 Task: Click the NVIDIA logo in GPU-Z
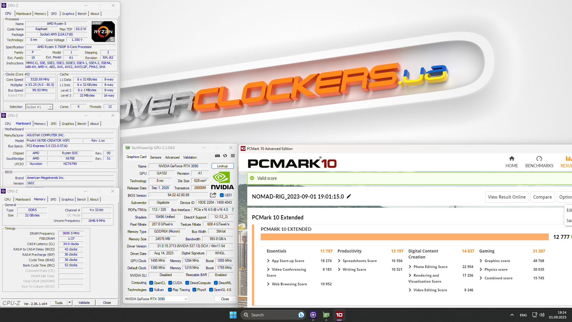coord(222,181)
